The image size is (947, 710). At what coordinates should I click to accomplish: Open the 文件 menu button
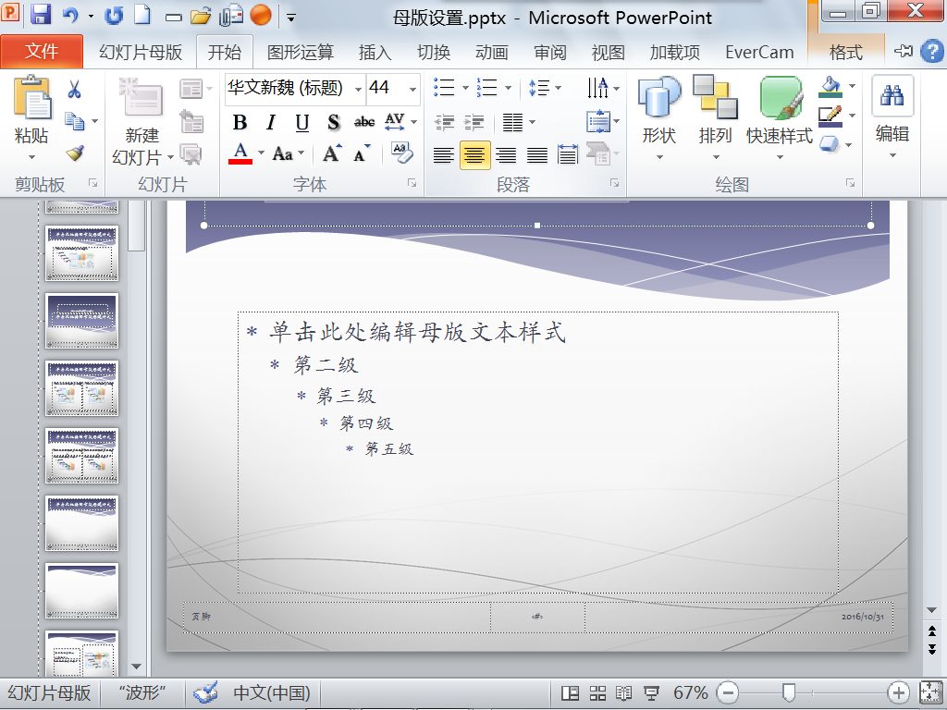pos(42,52)
